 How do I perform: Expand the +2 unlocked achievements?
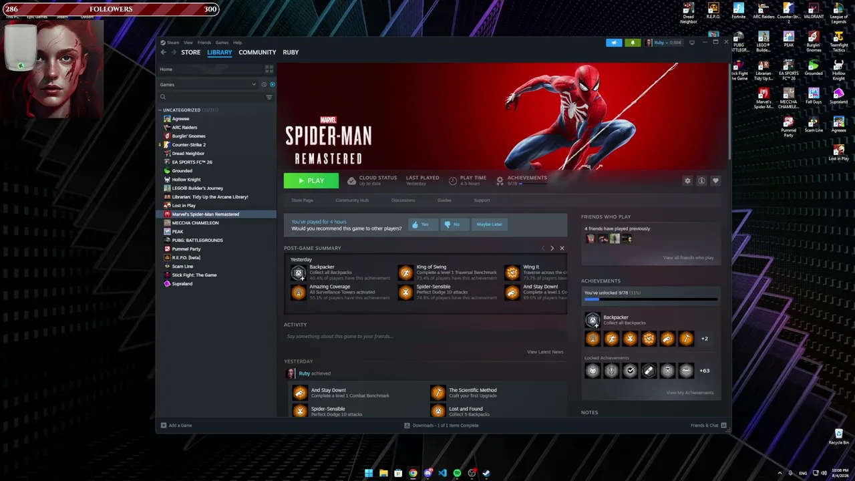point(704,339)
